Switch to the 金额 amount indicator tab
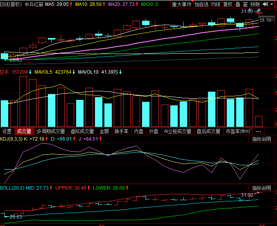The width and height of the screenshot is (277, 226). coord(104,131)
